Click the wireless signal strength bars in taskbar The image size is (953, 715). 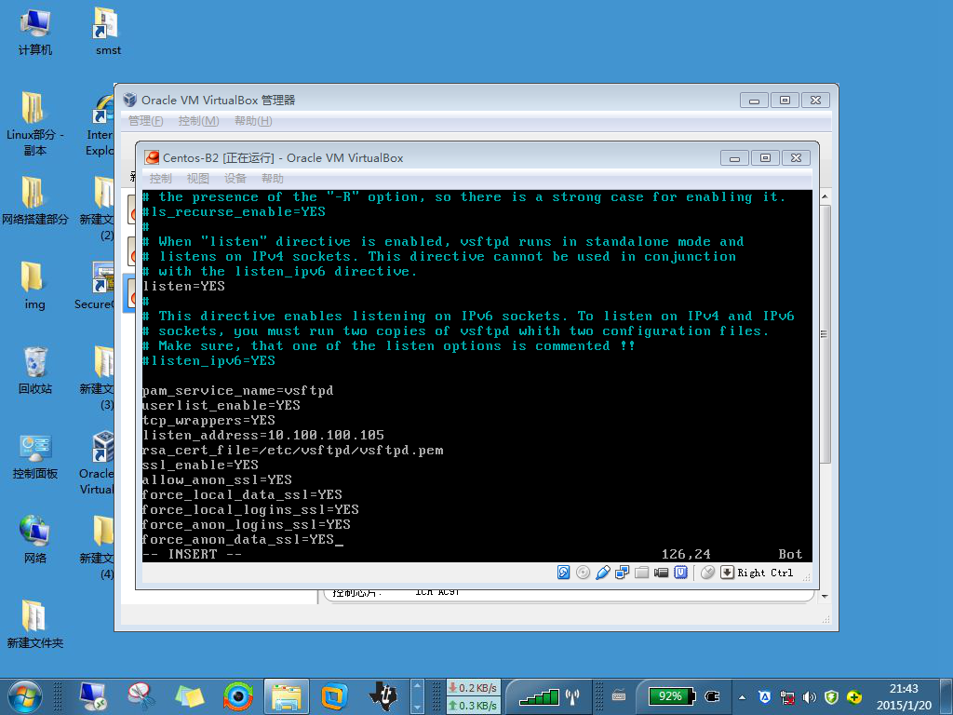[539, 696]
